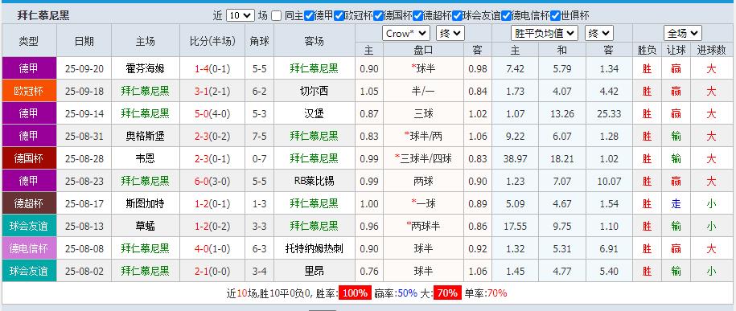Viewport: 736px width, 311px height.
Task: Click the 汉堡 away team link
Action: (x=314, y=114)
